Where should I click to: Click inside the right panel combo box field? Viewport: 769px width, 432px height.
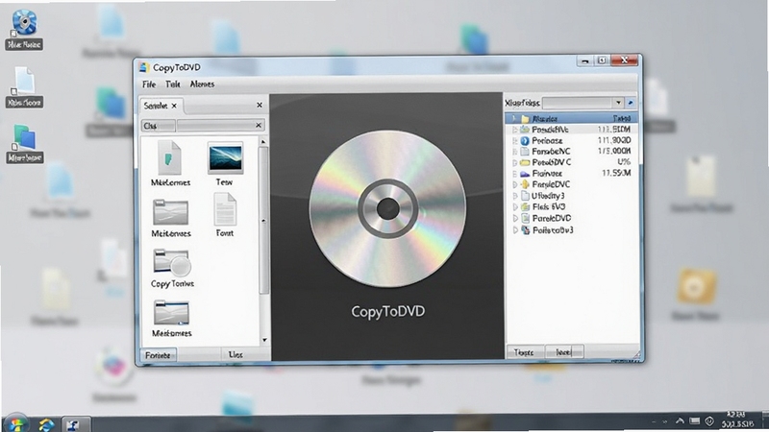tap(578, 103)
